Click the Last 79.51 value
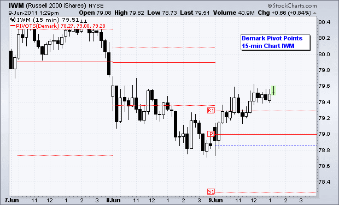339x205 pixels. (x=195, y=13)
